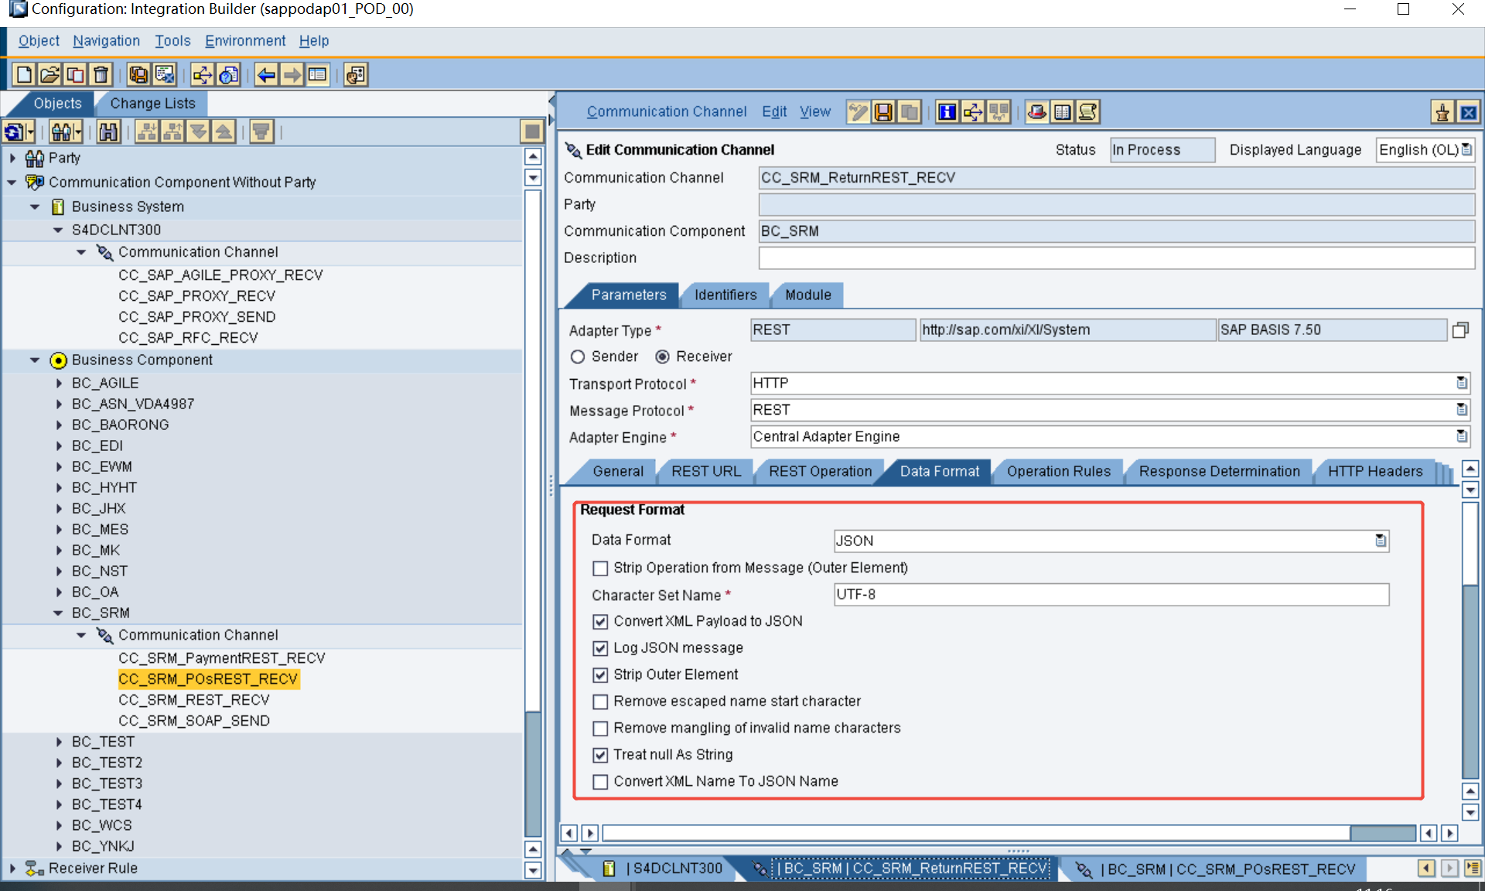Check Remove escaped name start character
The height and width of the screenshot is (891, 1485).
tap(600, 702)
